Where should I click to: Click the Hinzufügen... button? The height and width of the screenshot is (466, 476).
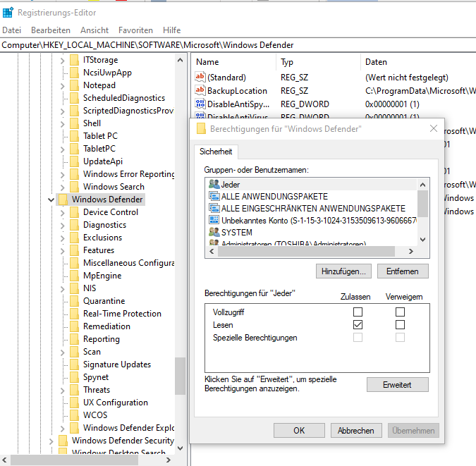click(x=343, y=271)
